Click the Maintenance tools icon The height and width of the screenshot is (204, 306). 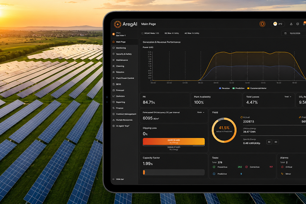point(114,60)
